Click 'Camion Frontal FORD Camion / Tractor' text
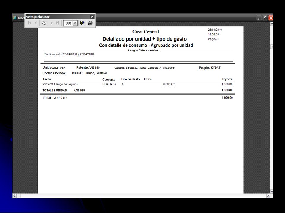Screen dimensions: 285x213 pos(144,68)
